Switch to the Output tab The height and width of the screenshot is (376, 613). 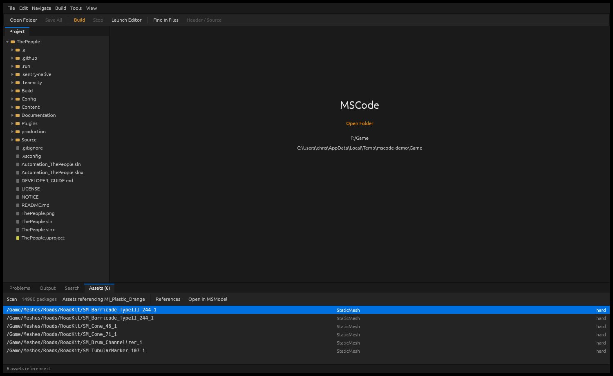(47, 288)
